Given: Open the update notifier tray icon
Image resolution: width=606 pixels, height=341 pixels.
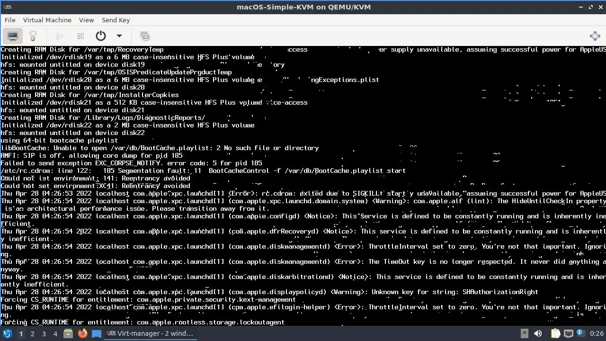Looking at the screenshot, I should pos(581,333).
